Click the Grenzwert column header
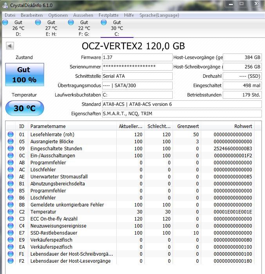This screenshot has height=274, width=265. pyautogui.click(x=187, y=126)
